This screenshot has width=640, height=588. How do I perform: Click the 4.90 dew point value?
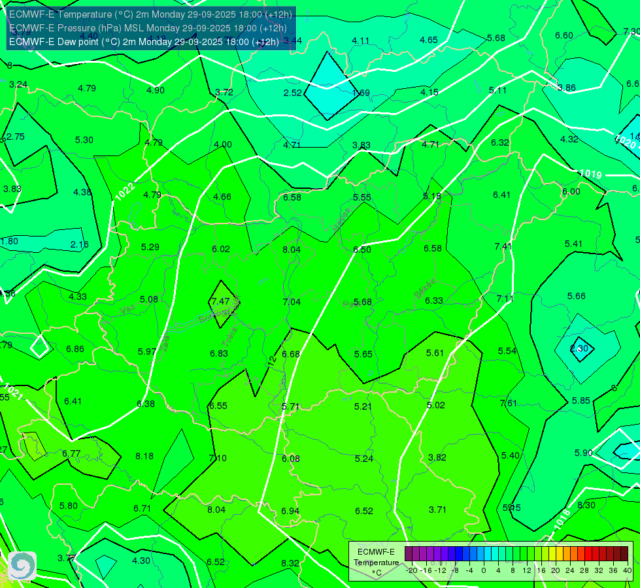click(156, 90)
